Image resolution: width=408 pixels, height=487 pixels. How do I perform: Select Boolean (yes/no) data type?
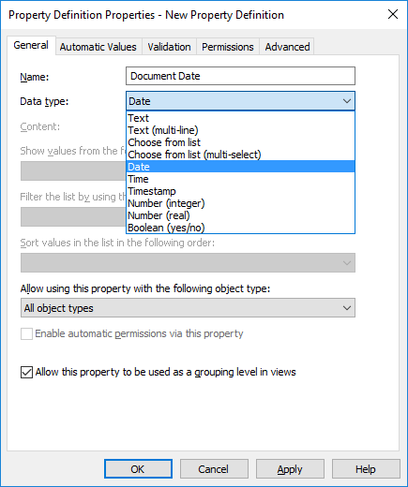pyautogui.click(x=240, y=228)
